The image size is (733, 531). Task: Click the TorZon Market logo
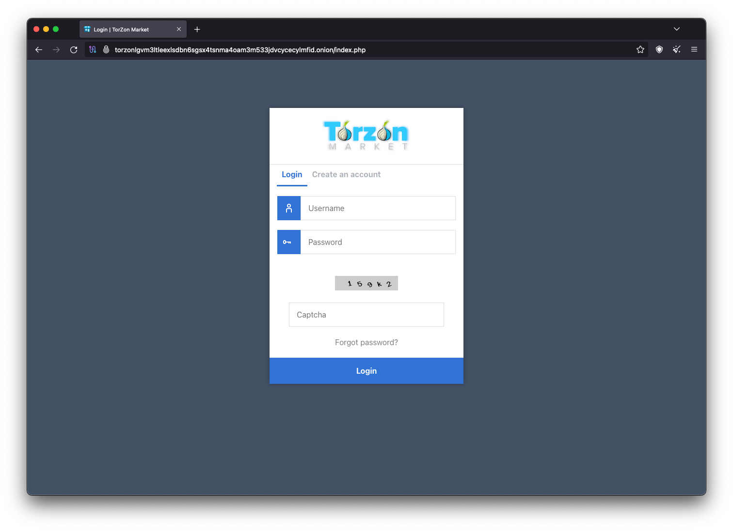(366, 136)
